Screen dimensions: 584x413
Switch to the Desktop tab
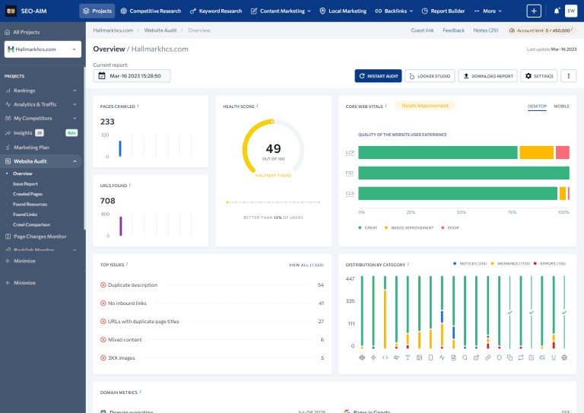[537, 106]
